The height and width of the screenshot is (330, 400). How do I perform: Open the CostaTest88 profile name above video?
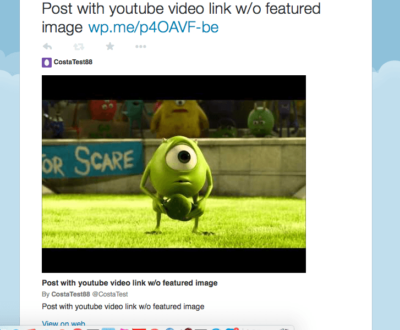tap(73, 62)
